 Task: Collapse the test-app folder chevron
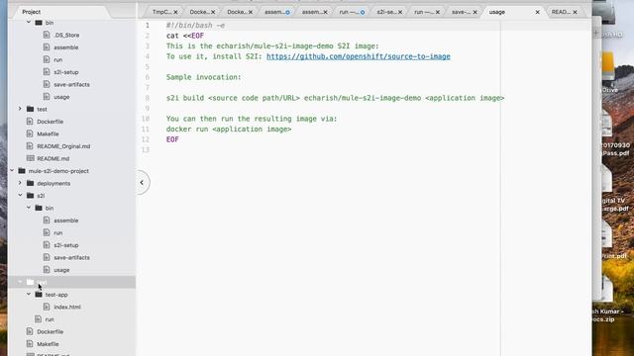tap(29, 295)
